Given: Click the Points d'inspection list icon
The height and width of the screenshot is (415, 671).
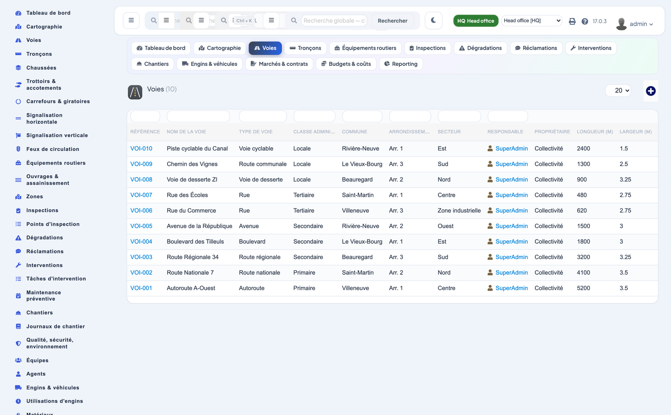Looking at the screenshot, I should point(18,224).
